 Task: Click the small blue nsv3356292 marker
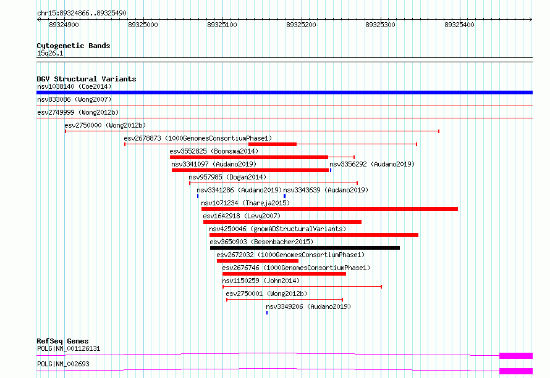click(x=331, y=170)
